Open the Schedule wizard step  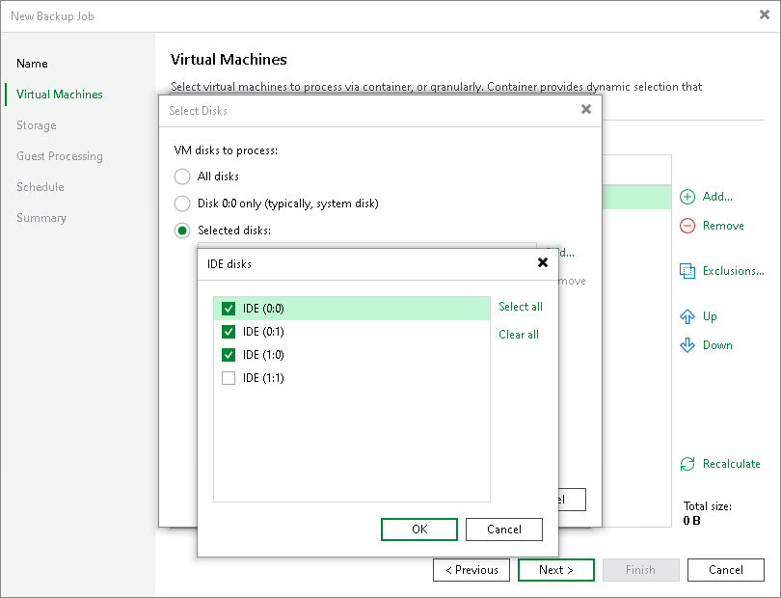[40, 187]
